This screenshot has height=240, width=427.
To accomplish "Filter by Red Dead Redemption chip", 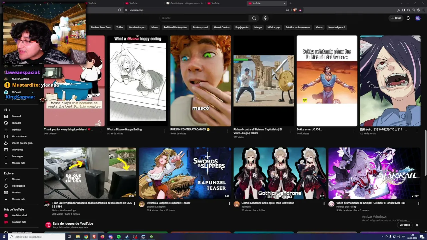I will [x=175, y=27].
